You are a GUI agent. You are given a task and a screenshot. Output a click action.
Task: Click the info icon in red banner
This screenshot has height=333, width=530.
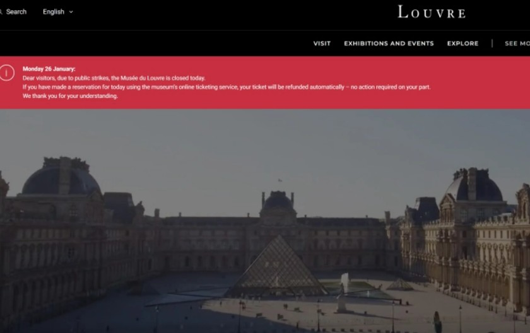6,73
